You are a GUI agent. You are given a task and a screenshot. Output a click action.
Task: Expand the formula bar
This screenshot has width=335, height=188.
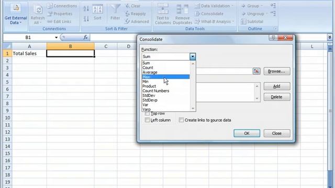330,37
